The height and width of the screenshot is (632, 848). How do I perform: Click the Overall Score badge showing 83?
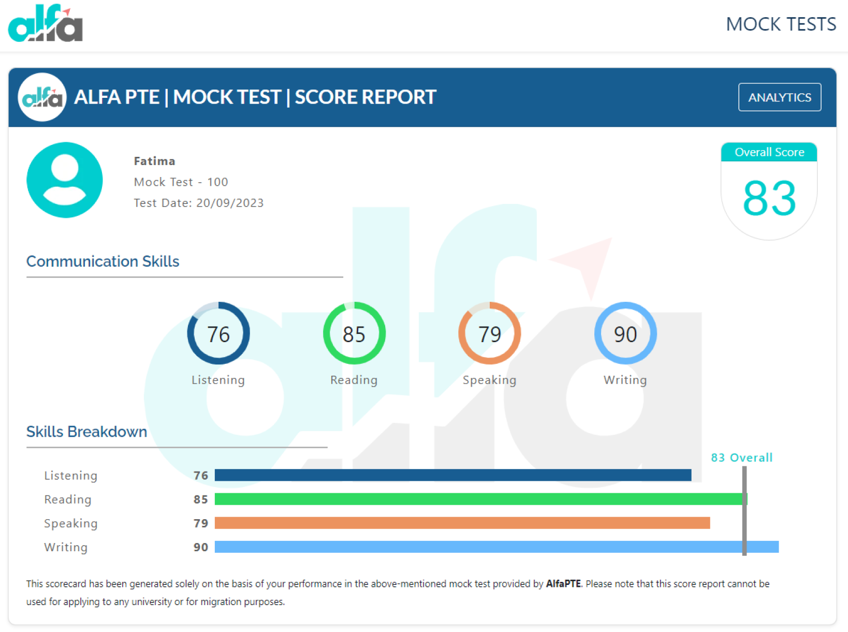tap(769, 191)
